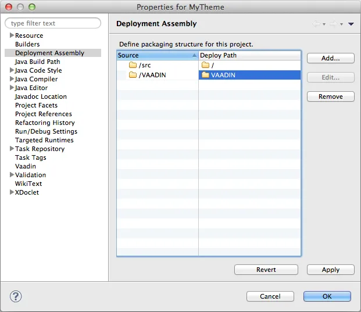Open the Task Tags page

[x=31, y=157]
